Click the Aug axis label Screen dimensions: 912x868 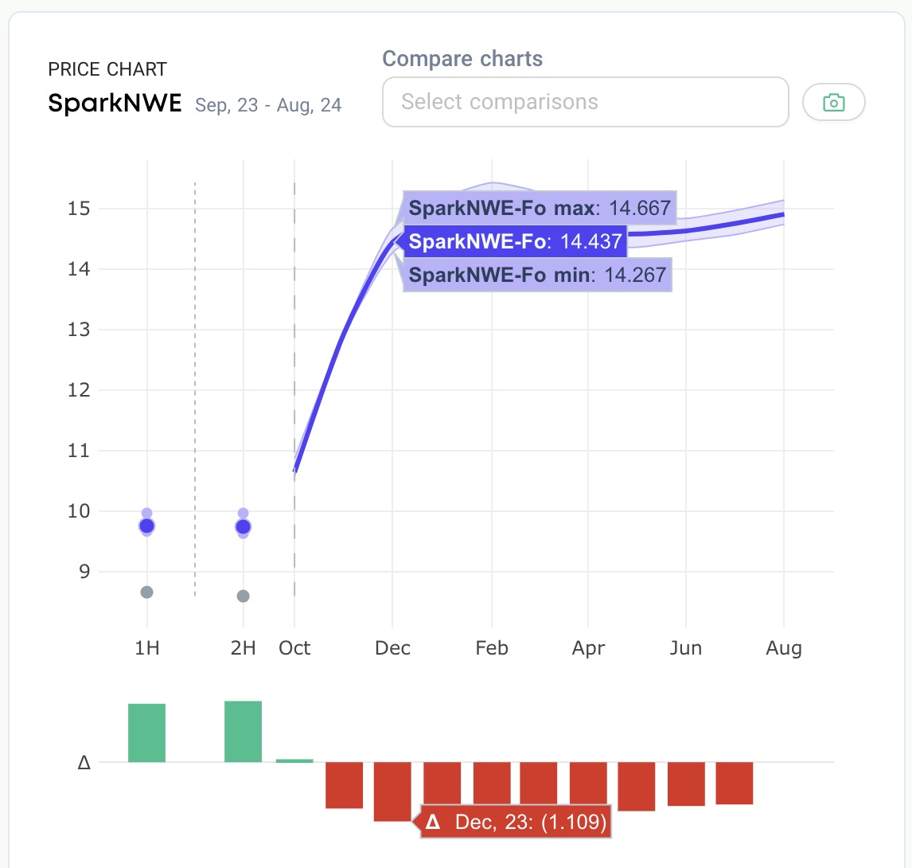(785, 648)
